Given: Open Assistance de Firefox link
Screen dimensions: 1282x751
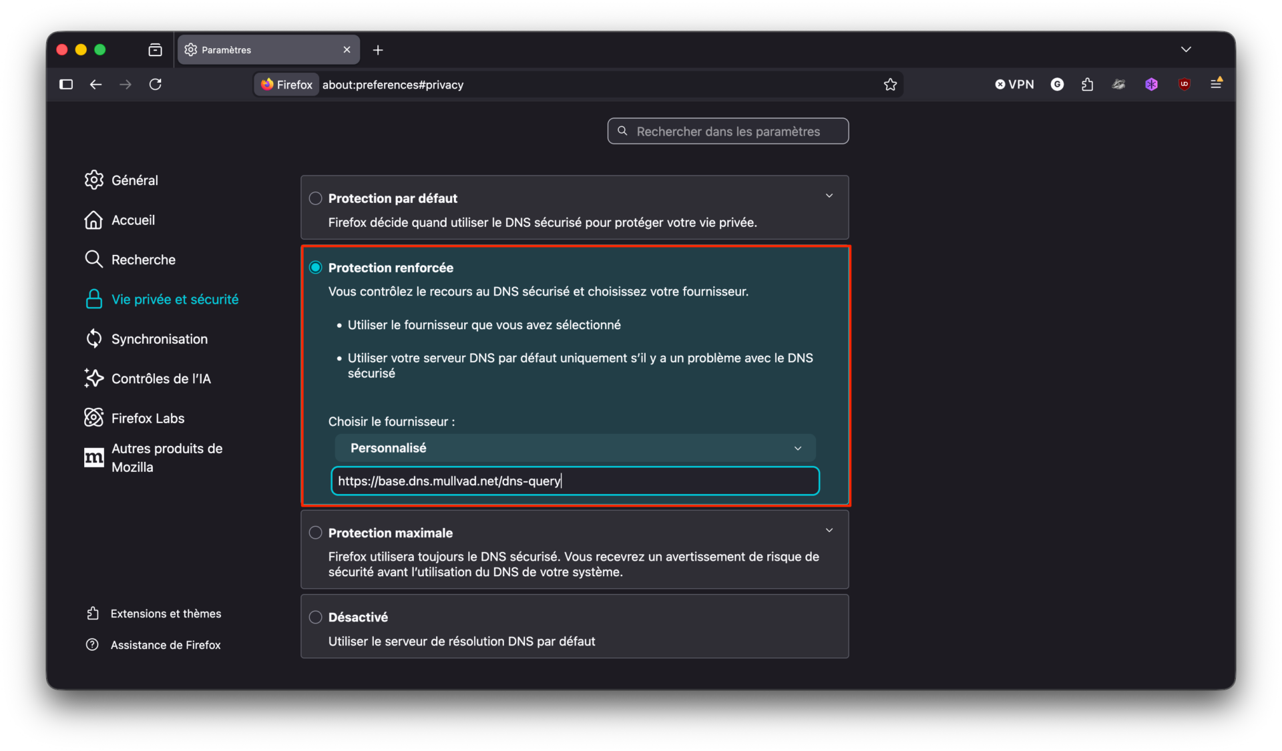Looking at the screenshot, I should click(x=165, y=645).
